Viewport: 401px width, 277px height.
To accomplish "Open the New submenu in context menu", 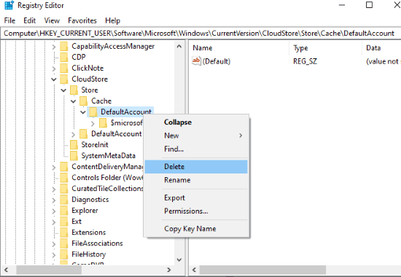I will (x=196, y=136).
